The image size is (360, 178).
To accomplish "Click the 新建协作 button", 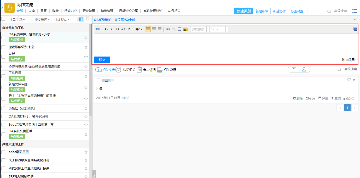I will 279,11.
